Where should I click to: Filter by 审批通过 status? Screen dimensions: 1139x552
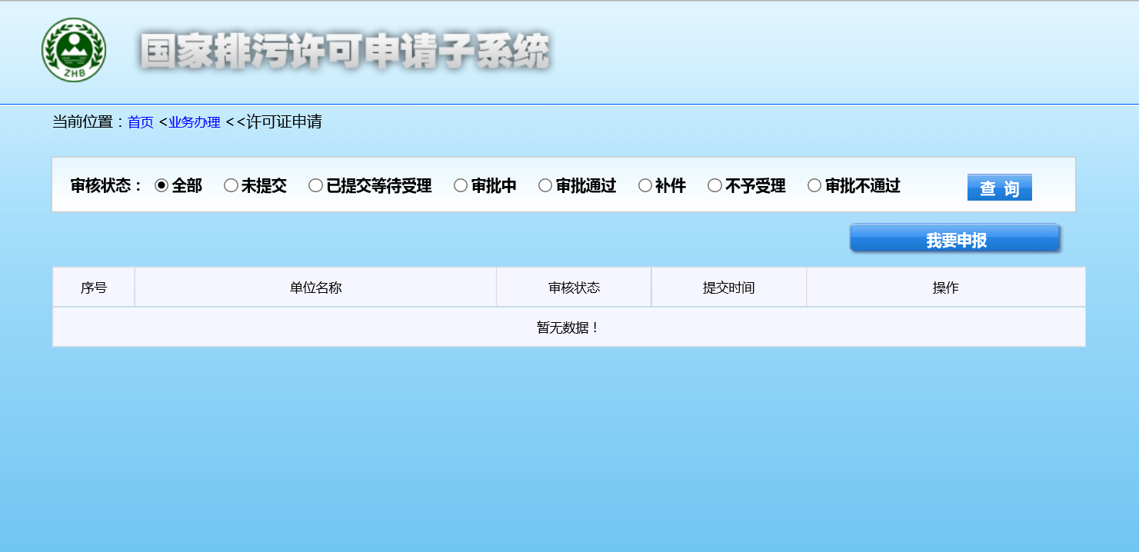pyautogui.click(x=545, y=186)
